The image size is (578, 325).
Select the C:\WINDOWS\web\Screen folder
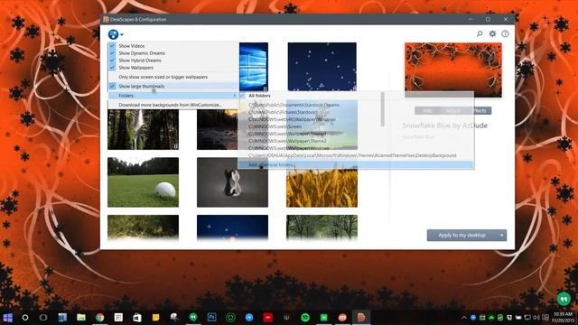coord(275,126)
